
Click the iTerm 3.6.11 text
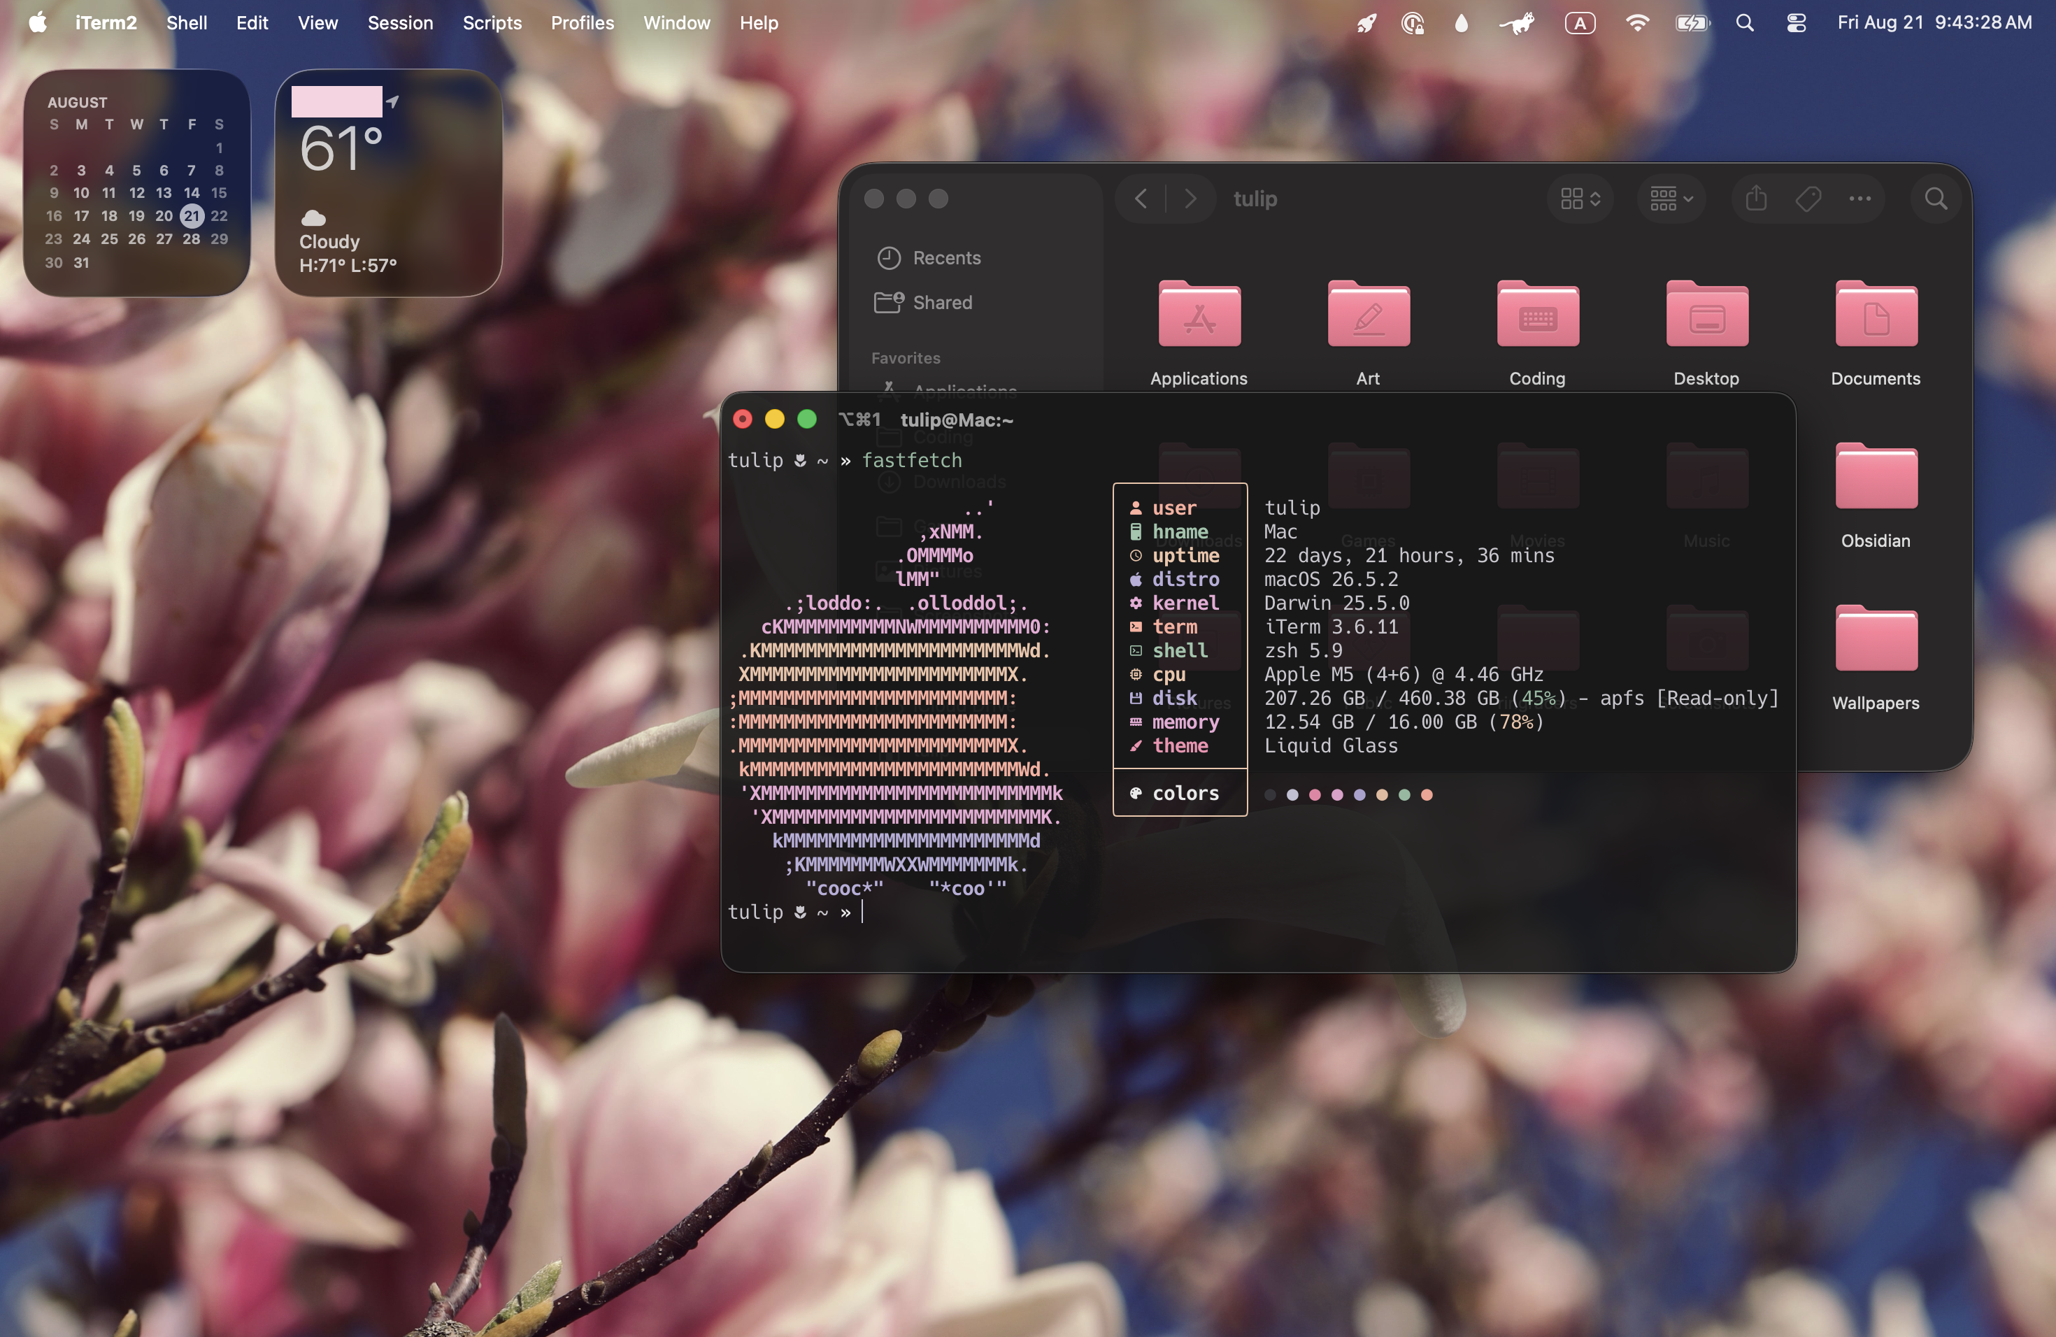[1332, 626]
